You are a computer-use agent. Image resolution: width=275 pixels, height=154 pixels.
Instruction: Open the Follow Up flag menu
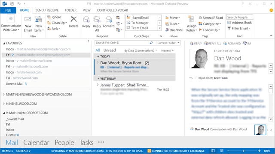(209, 30)
